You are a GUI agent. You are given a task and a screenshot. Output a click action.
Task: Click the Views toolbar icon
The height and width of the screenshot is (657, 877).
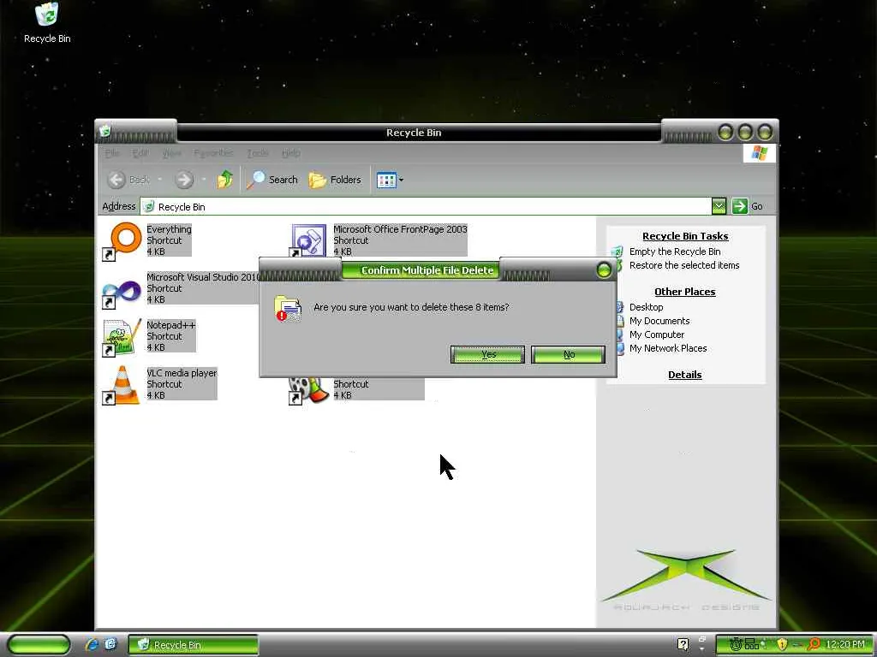click(386, 180)
